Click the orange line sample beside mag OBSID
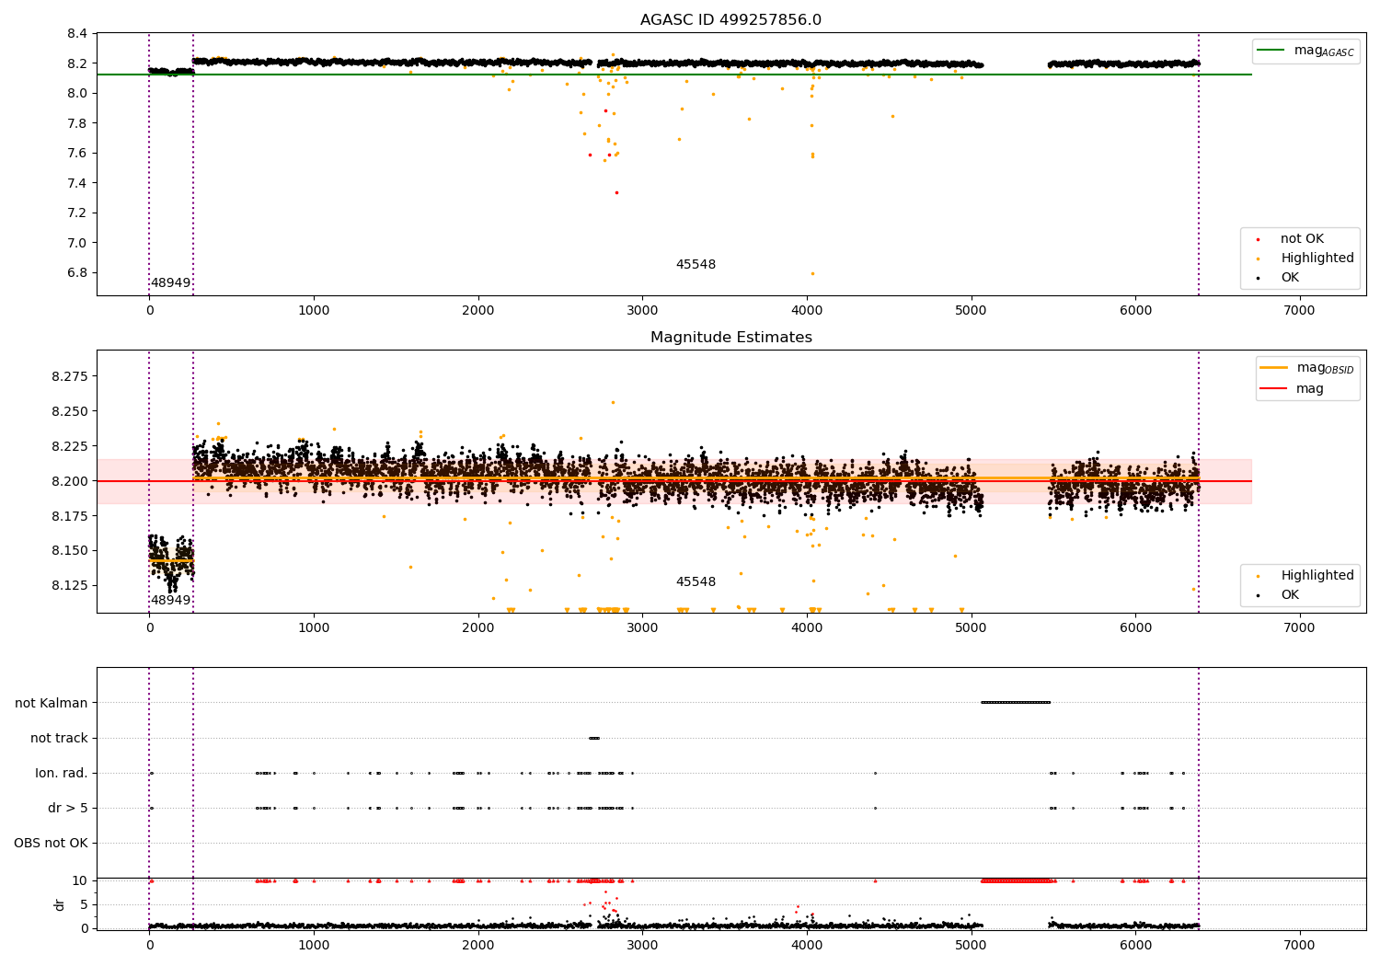The image size is (1380, 966). click(x=1274, y=368)
